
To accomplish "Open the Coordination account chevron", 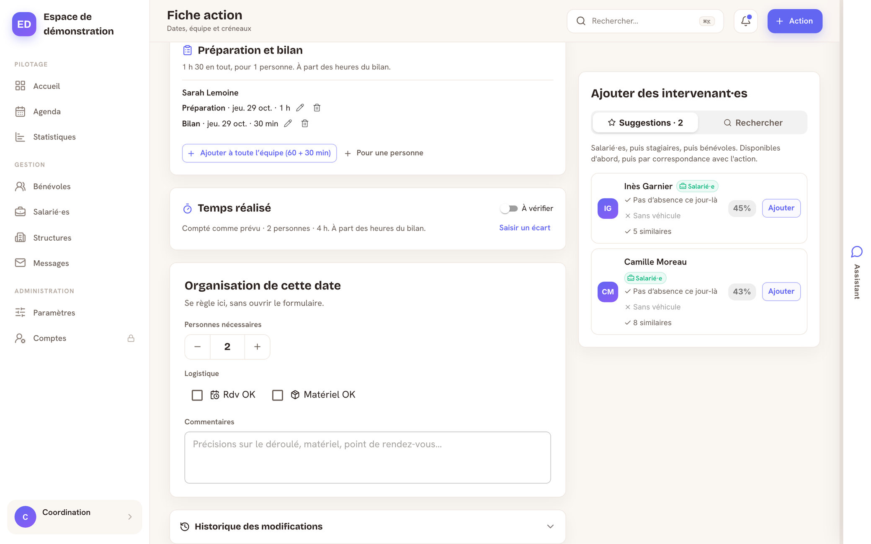I will coord(130,517).
